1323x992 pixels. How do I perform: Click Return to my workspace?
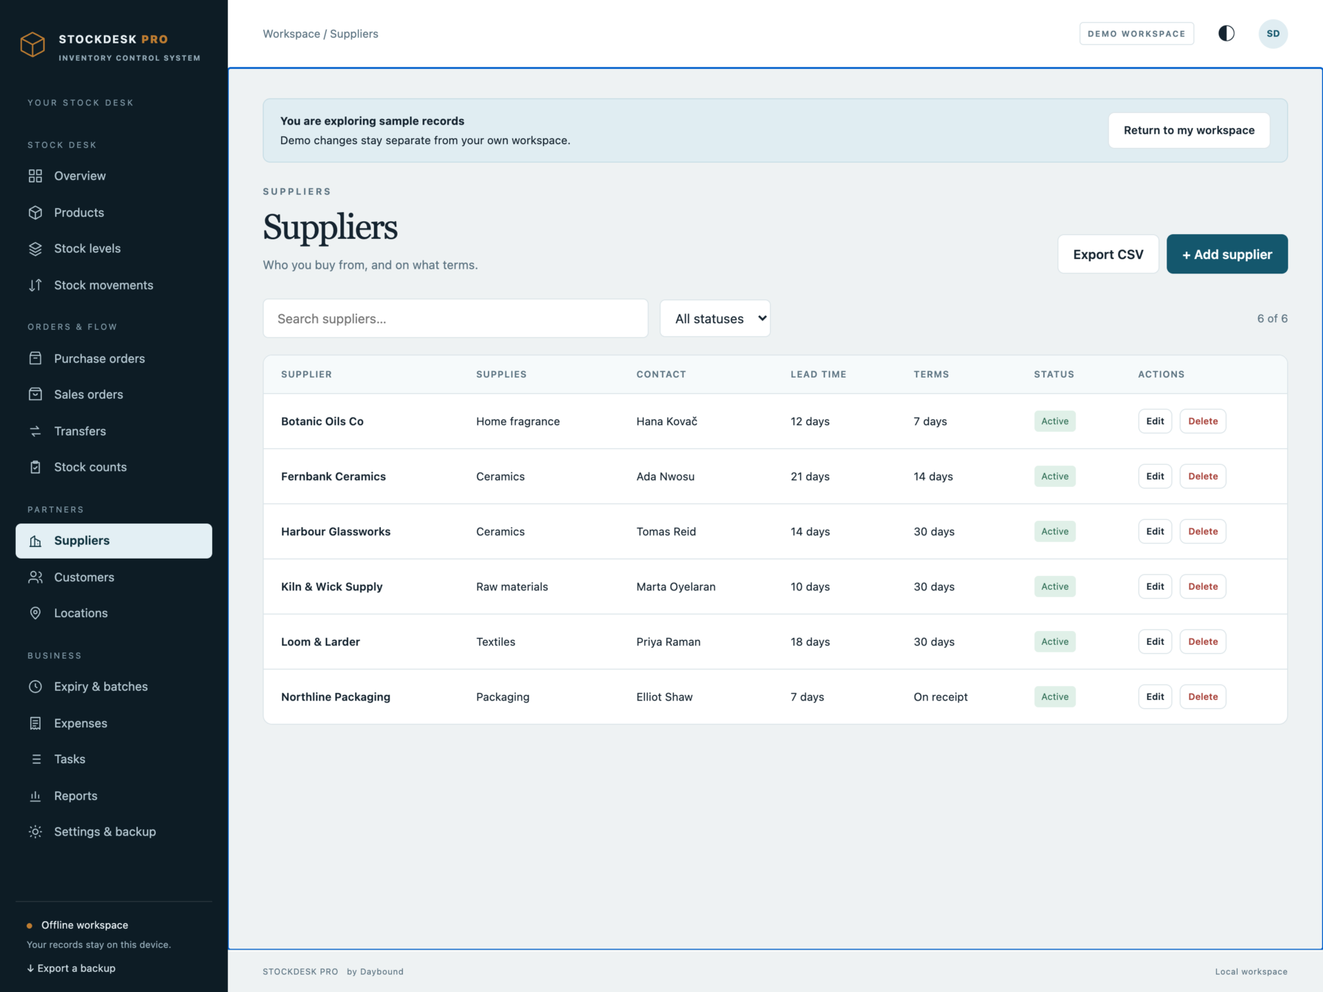1189,130
